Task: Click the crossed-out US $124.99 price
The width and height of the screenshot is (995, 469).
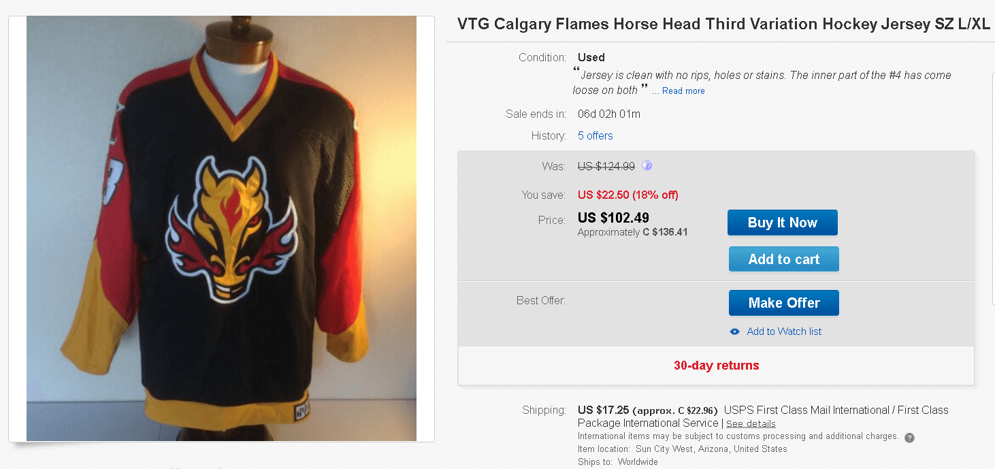Action: point(606,166)
